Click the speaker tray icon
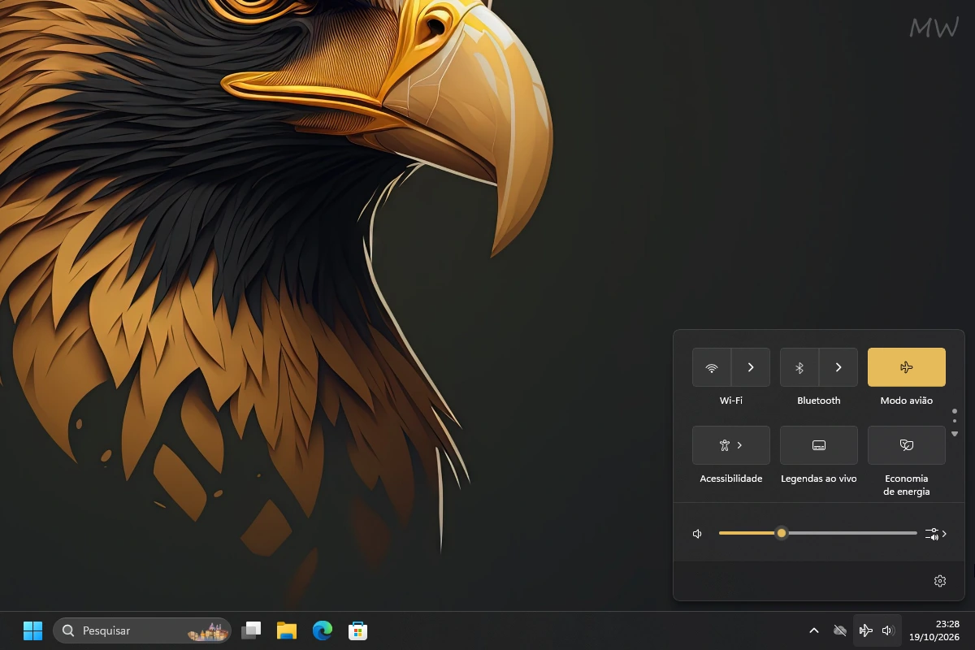The height and width of the screenshot is (650, 975). tap(888, 630)
